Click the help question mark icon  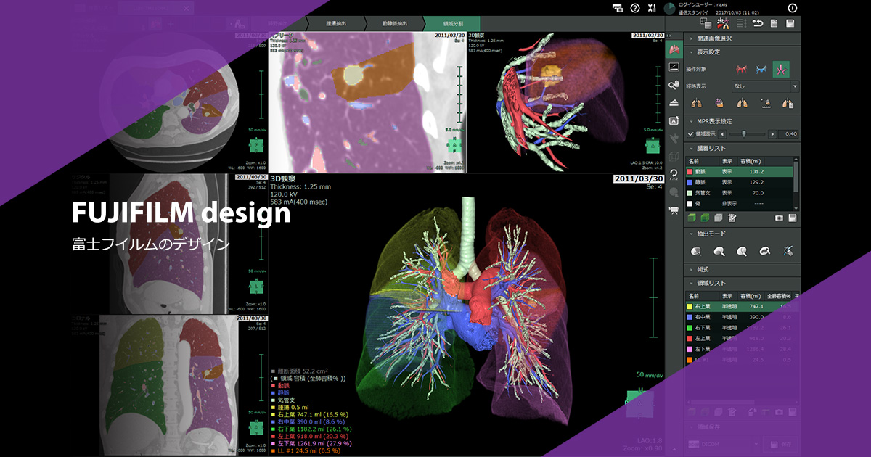(635, 8)
